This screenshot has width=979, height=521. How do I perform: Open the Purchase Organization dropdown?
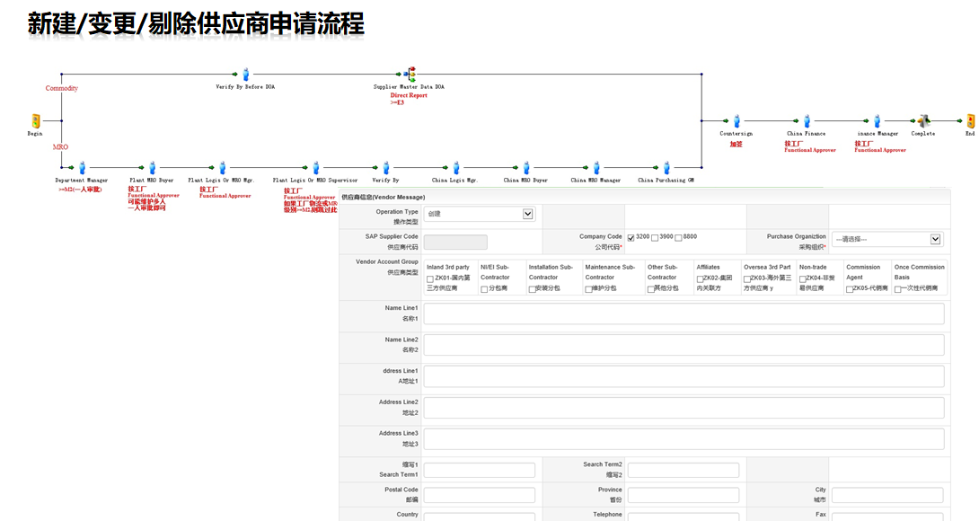[x=886, y=239]
